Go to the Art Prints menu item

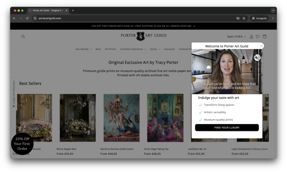110,49
